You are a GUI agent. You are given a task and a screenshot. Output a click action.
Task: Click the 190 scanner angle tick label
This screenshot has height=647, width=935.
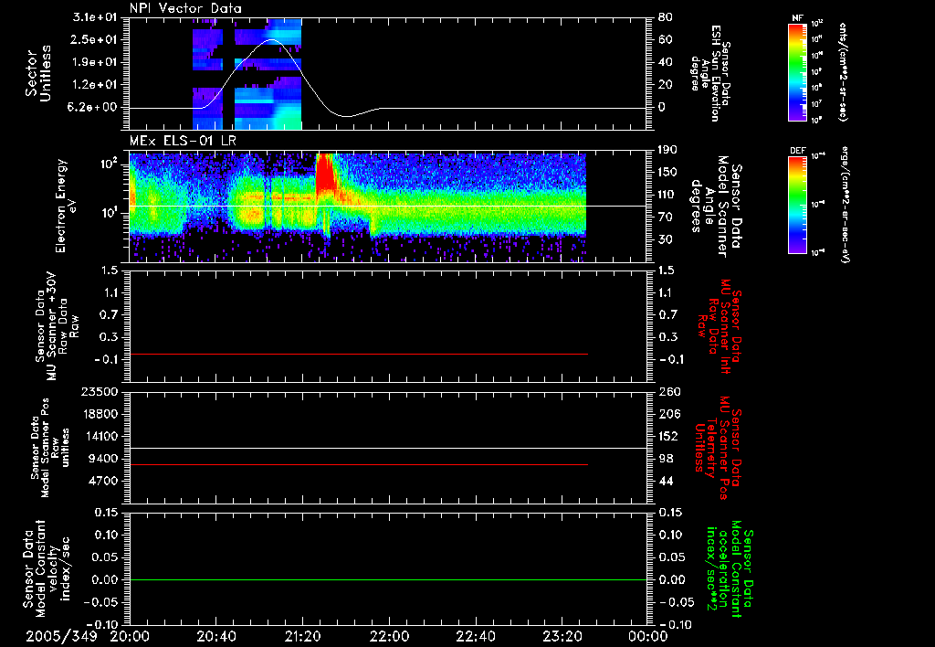668,150
